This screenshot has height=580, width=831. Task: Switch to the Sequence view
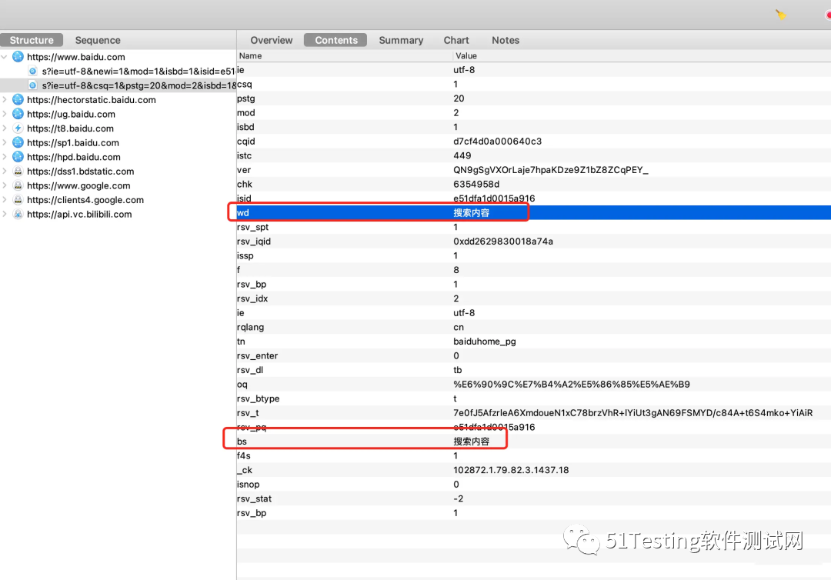[x=98, y=40]
